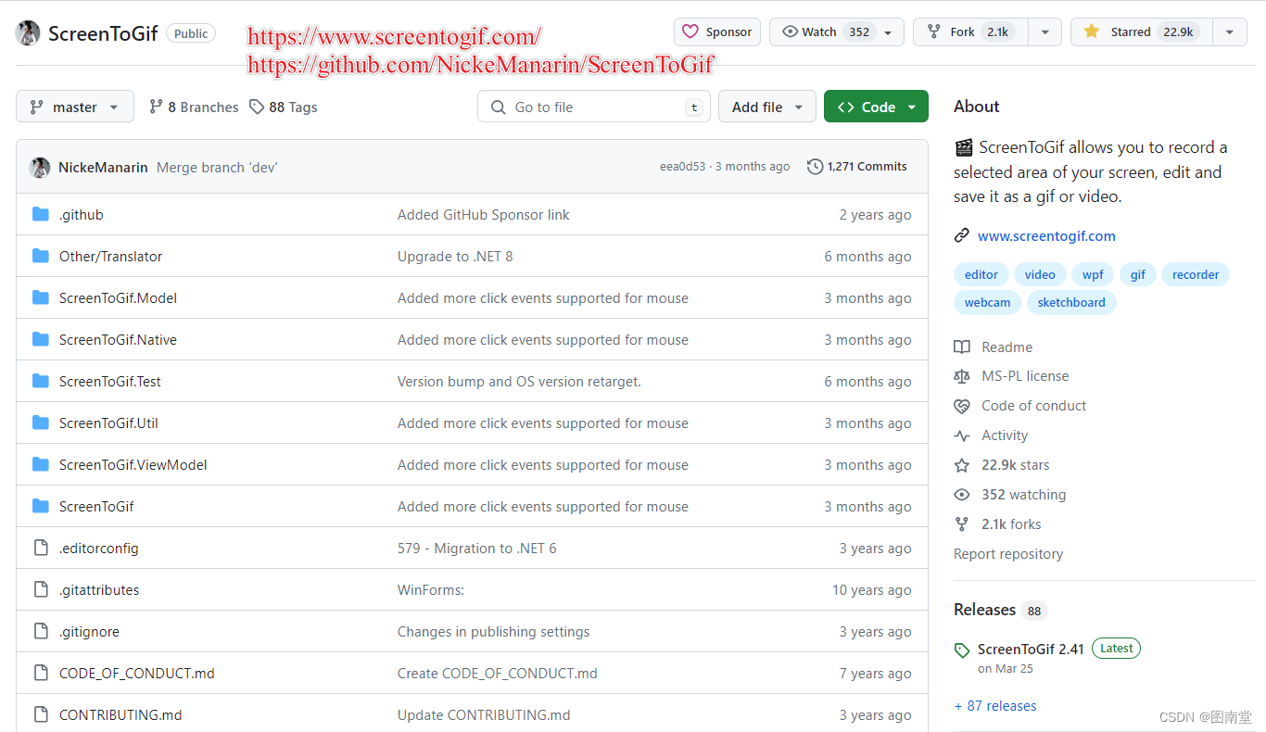Click commit message 'Changes in publishing settings'
The height and width of the screenshot is (732, 1266).
494,632
